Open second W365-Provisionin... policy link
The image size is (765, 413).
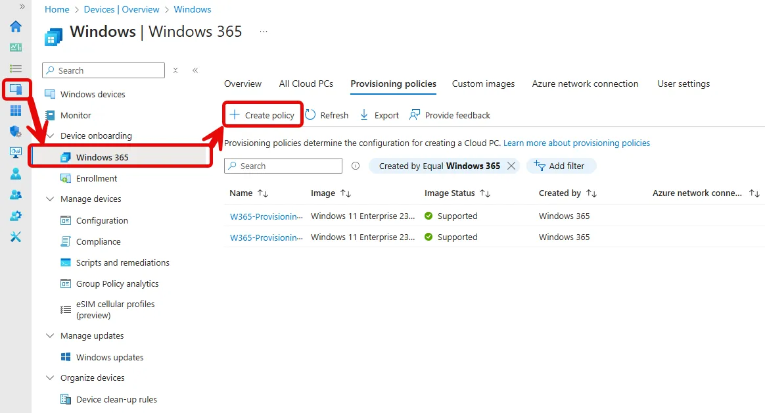pos(266,237)
